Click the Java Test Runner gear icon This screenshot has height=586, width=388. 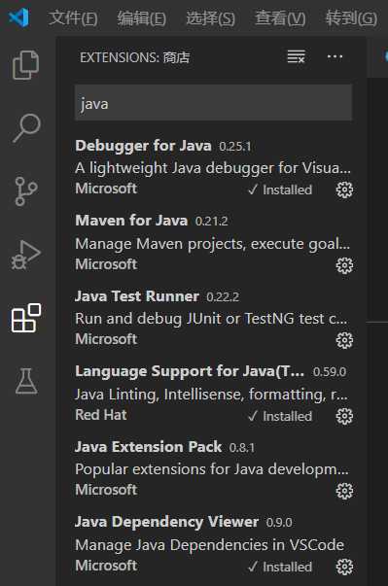tap(344, 340)
